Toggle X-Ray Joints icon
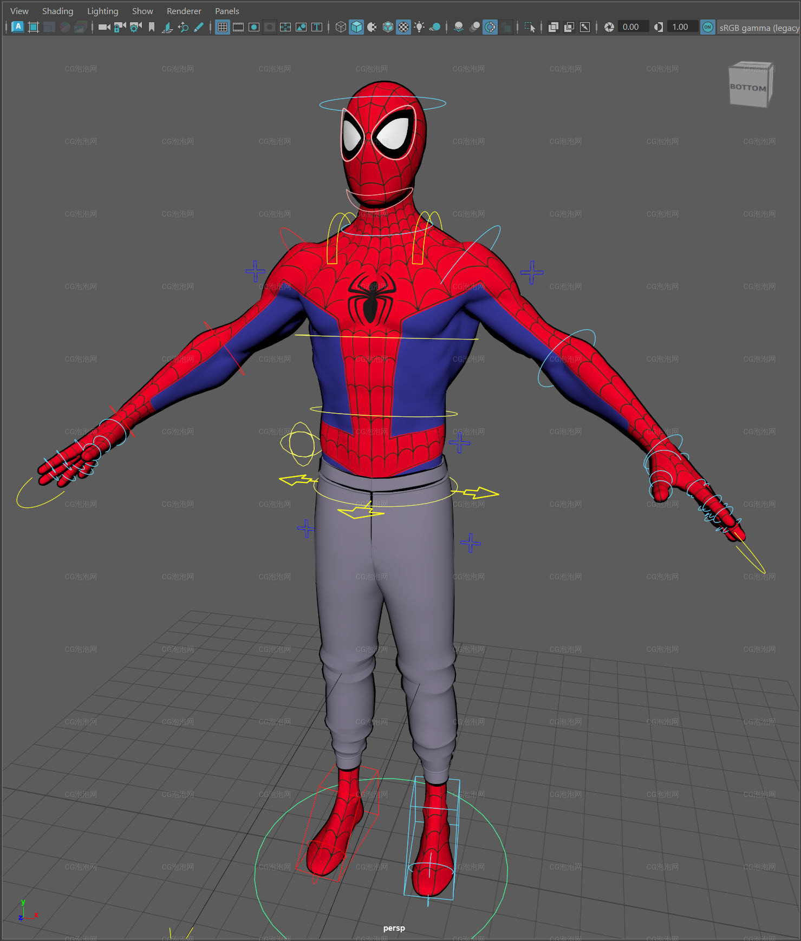 click(585, 27)
